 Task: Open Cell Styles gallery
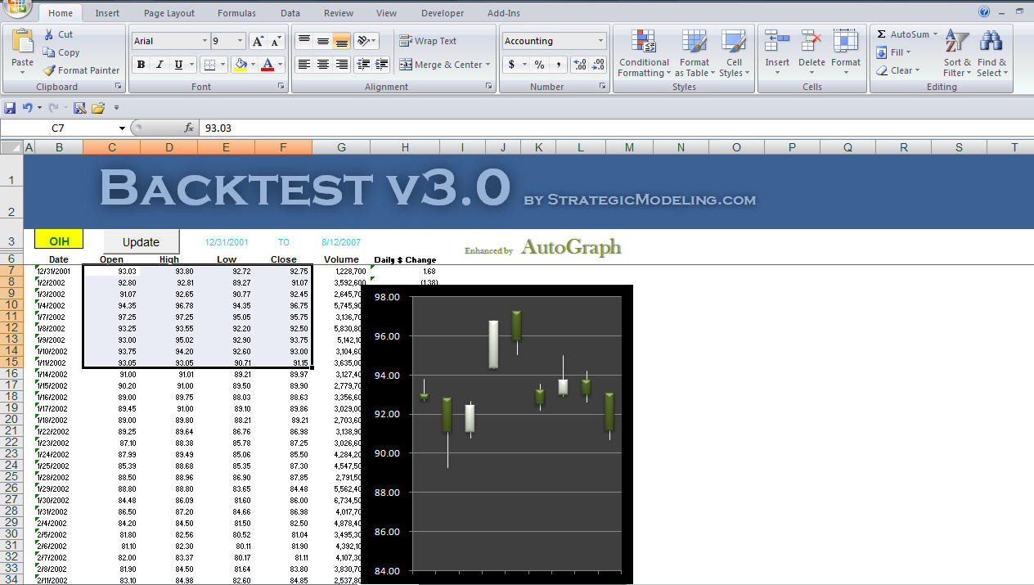click(x=734, y=53)
